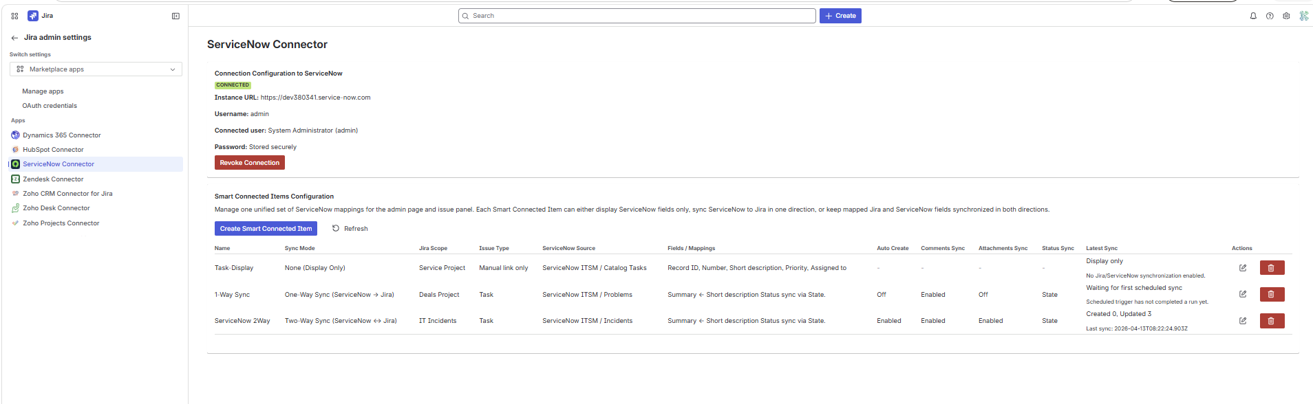Screen dimensions: 1313x404
Task: Click Create Smart Connected Item button
Action: 266,229
